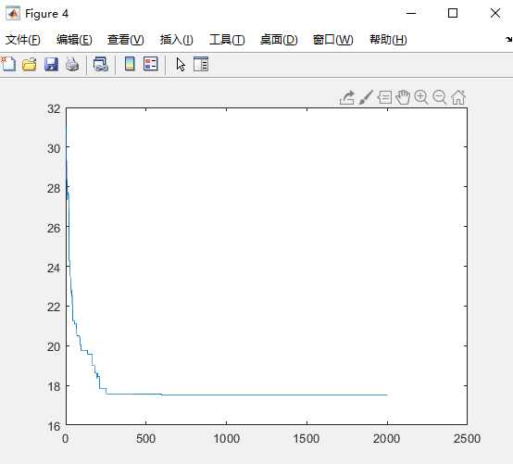
Task: Create a new figure from the toolbar
Action: point(8,64)
